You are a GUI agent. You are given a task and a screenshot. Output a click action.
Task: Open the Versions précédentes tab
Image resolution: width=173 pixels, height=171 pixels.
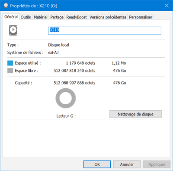pos(108,17)
